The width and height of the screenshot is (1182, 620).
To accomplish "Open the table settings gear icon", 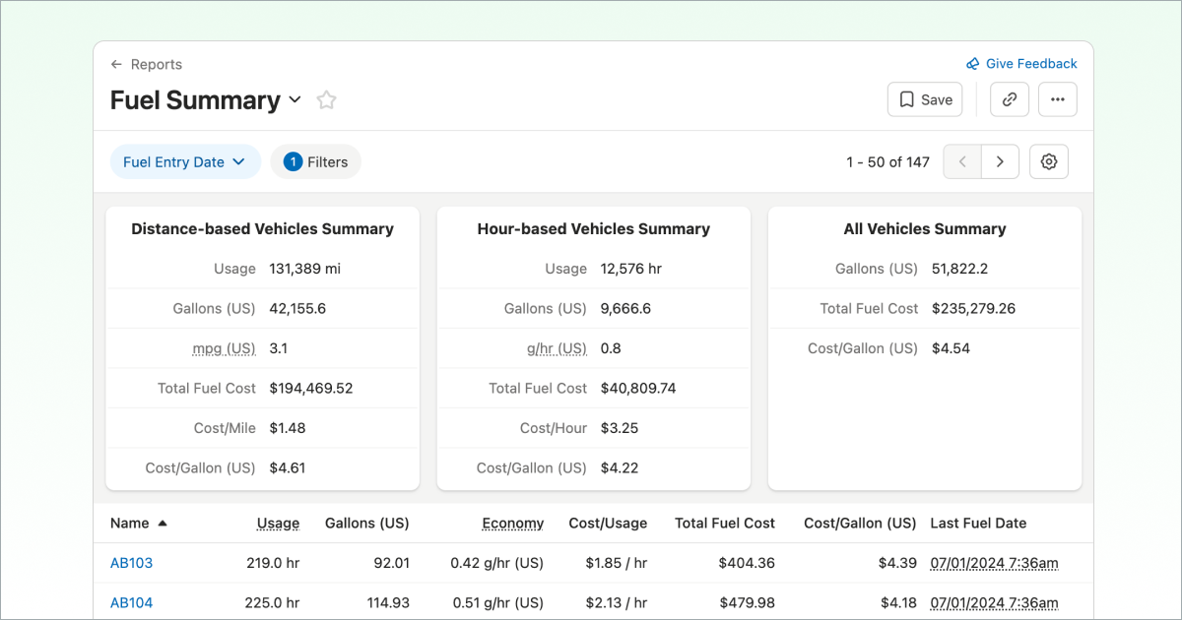I will click(x=1048, y=162).
